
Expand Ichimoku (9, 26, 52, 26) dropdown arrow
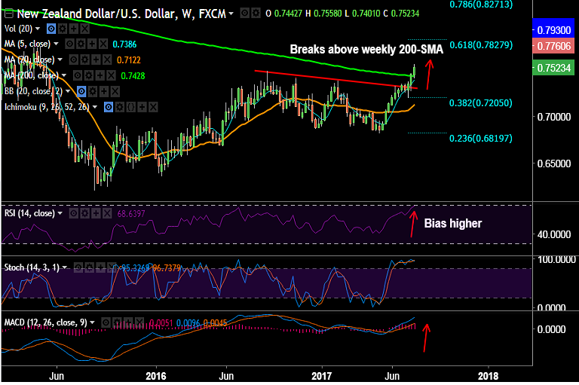[95, 107]
